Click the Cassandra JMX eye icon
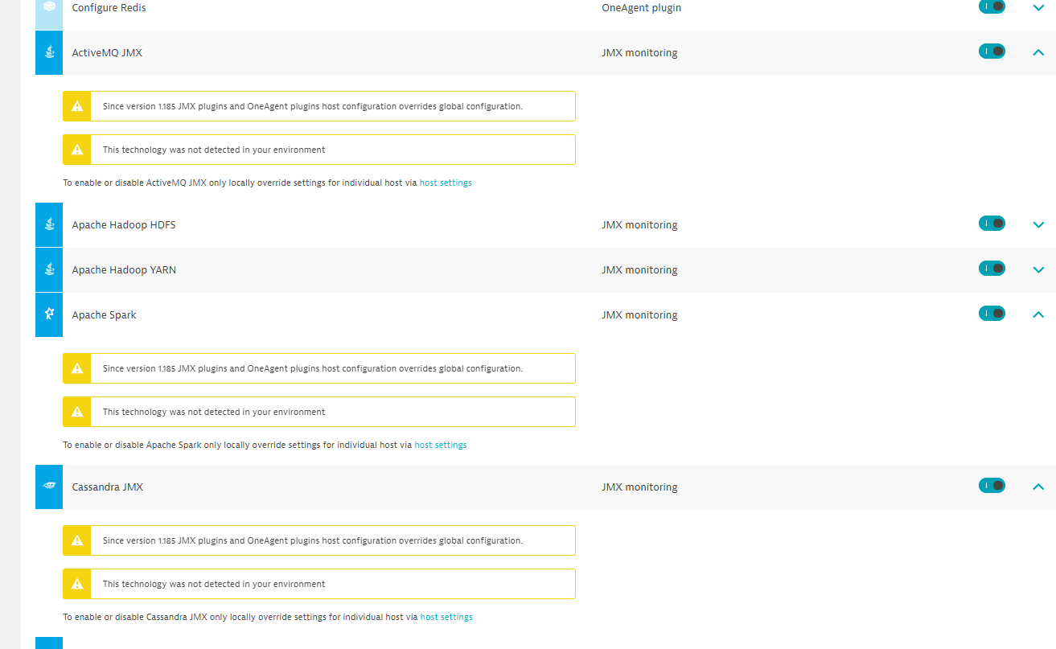This screenshot has height=649, width=1056. 49,487
